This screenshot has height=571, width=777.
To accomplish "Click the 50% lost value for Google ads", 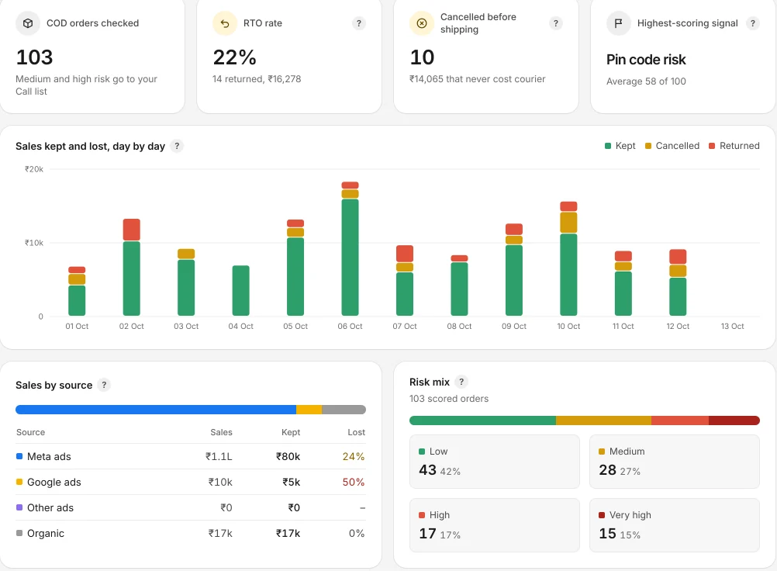I will (354, 483).
